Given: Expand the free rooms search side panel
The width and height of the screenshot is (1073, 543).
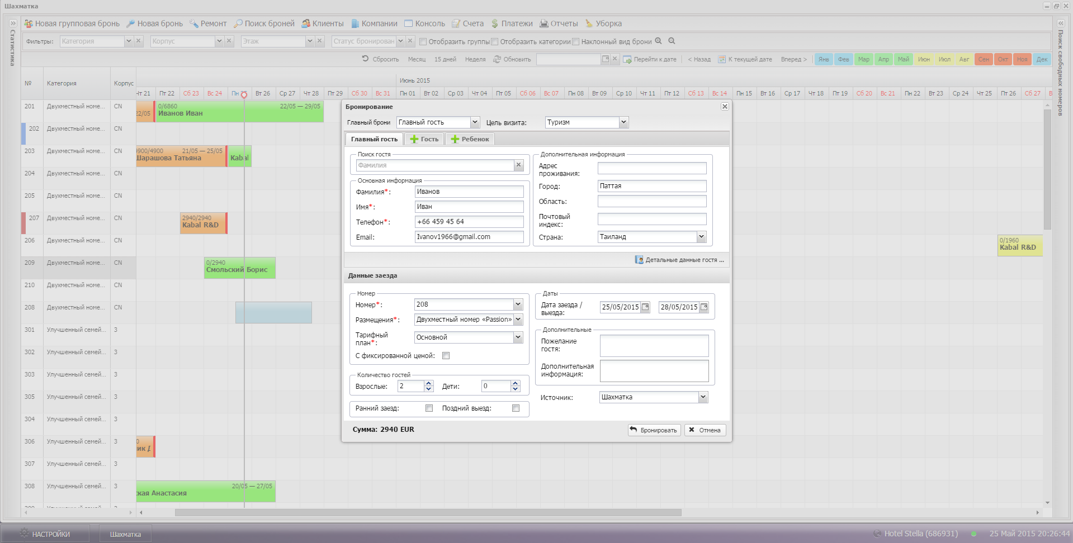Looking at the screenshot, I should pos(1060,23).
